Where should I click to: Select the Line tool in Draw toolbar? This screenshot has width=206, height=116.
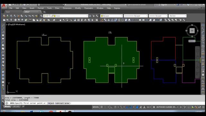coord(3,25)
